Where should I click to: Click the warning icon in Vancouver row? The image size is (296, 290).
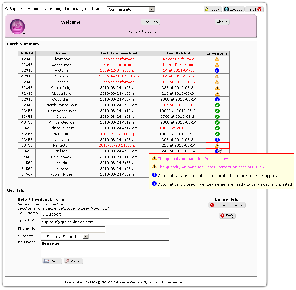pyautogui.click(x=217, y=65)
